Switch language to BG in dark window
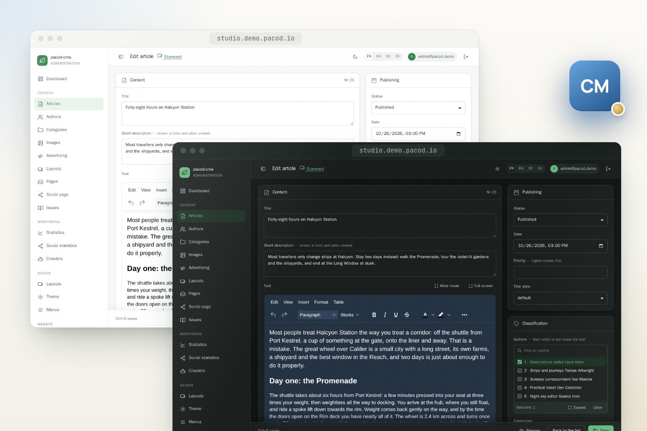647x431 pixels. pyautogui.click(x=521, y=169)
